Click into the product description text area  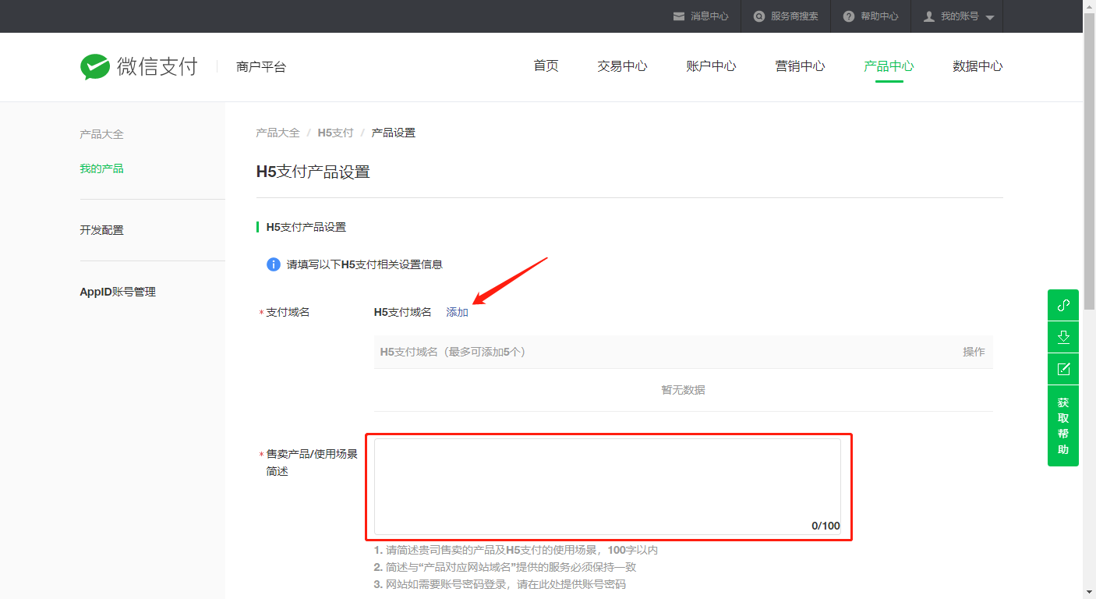[x=607, y=487]
